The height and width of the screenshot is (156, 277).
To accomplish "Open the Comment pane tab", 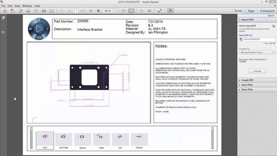I will click(267, 11).
